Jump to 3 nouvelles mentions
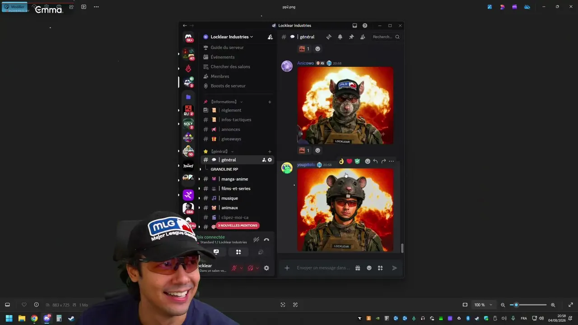Screen dimensions: 578x325 click(238, 226)
